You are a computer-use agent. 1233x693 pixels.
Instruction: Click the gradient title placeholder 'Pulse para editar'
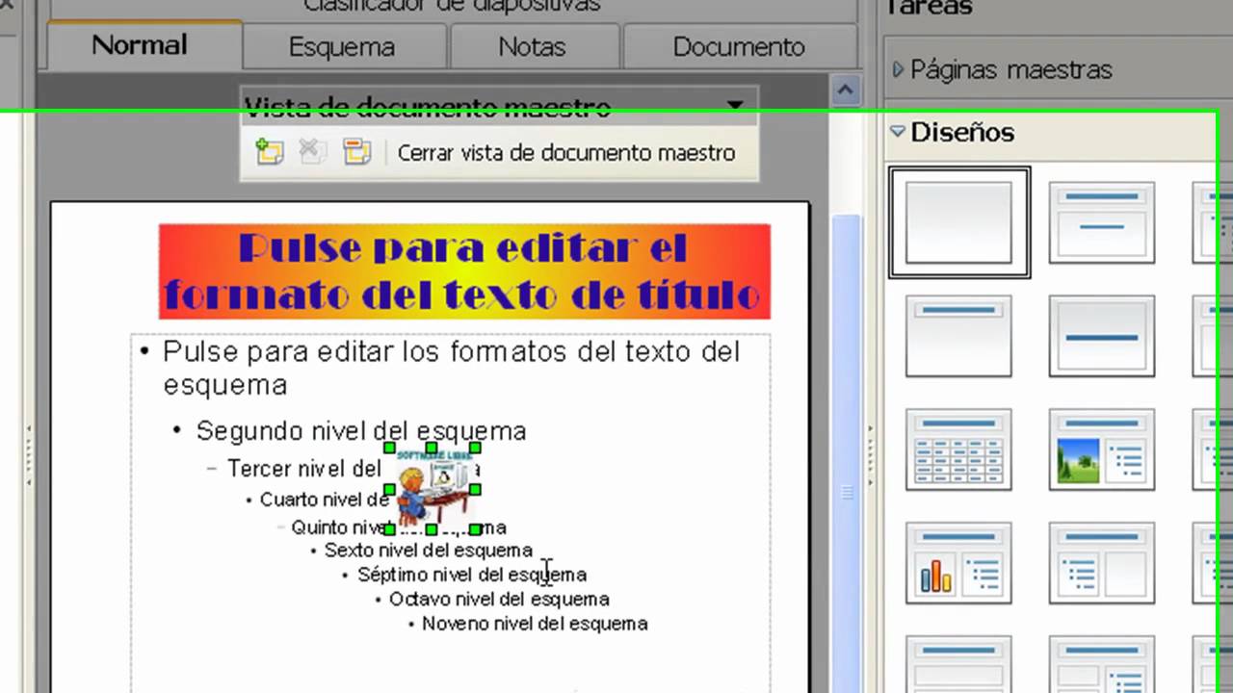pyautogui.click(x=464, y=271)
